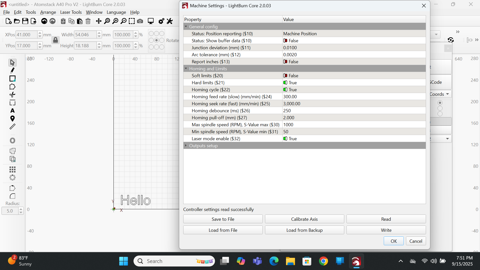Open Settings gears icon
The height and width of the screenshot is (270, 480).
(161, 21)
